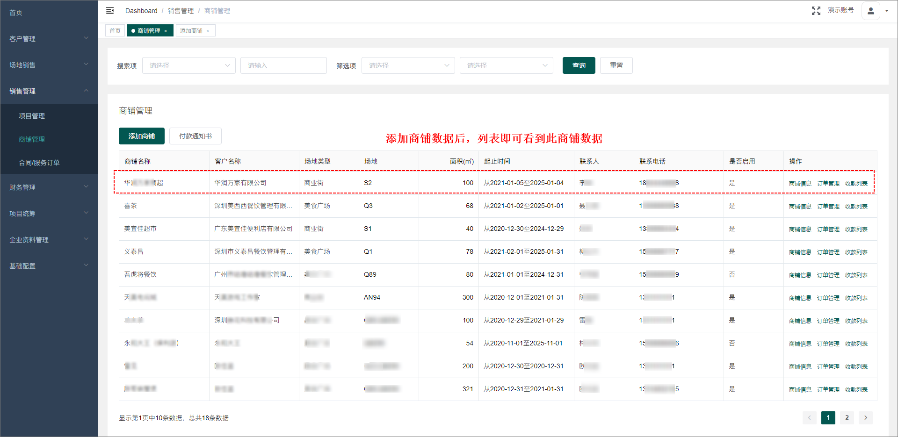Screen dimensions: 898x437
Task: Click the 添加商铺 button
Action: (x=142, y=136)
